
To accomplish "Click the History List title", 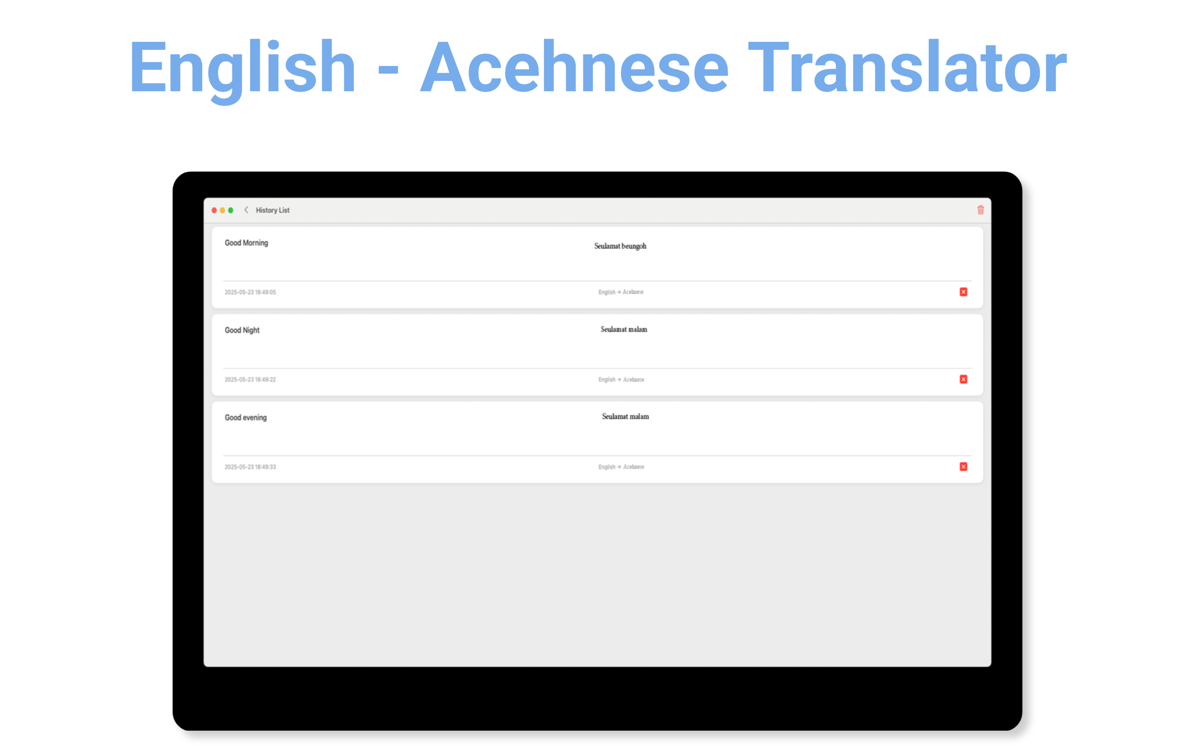I will [272, 210].
